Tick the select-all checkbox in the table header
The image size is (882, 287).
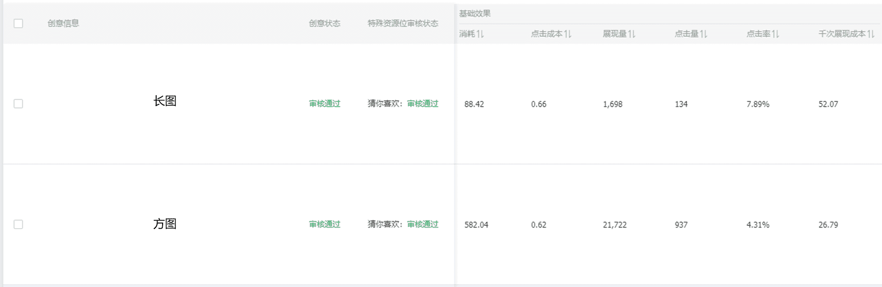click(18, 23)
